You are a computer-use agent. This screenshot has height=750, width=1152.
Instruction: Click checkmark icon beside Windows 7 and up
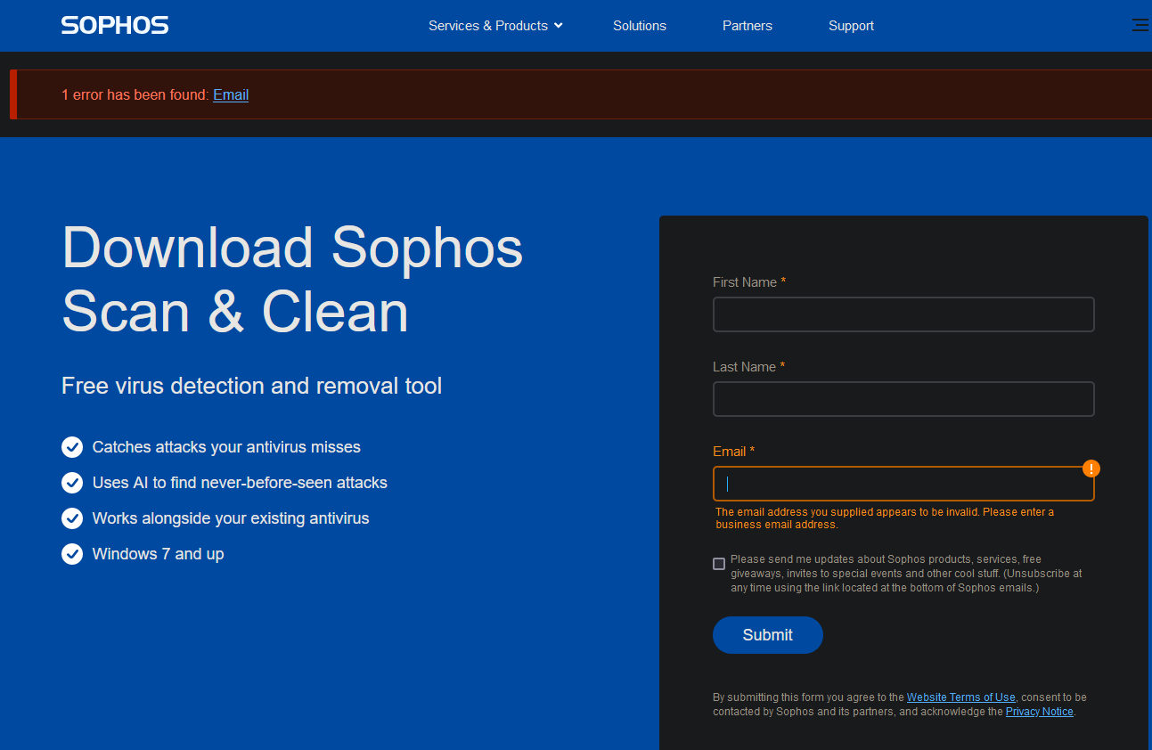(x=72, y=554)
